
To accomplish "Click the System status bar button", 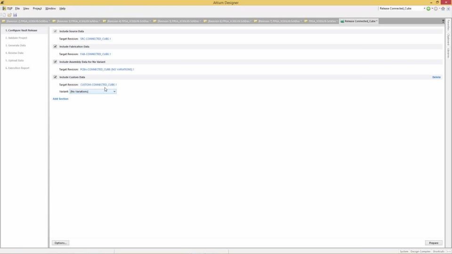I will point(404,251).
